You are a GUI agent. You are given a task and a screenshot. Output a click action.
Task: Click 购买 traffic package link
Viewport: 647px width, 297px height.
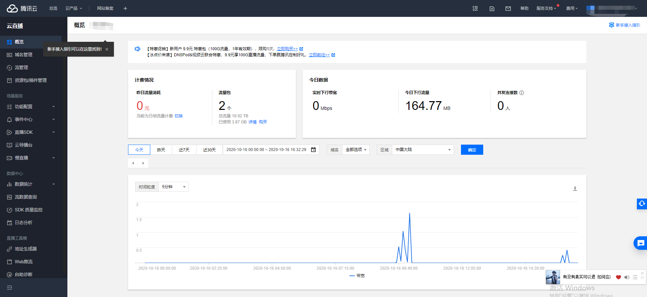pyautogui.click(x=263, y=122)
